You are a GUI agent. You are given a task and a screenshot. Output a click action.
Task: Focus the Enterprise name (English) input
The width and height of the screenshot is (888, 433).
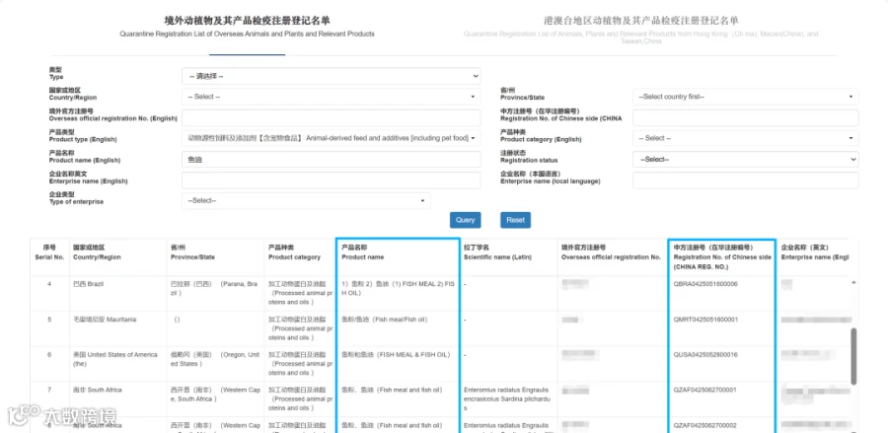click(x=332, y=180)
